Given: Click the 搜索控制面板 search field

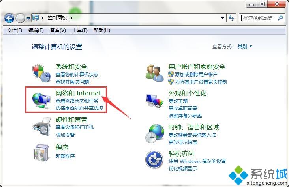Looking at the screenshot, I should pyautogui.click(x=259, y=18).
